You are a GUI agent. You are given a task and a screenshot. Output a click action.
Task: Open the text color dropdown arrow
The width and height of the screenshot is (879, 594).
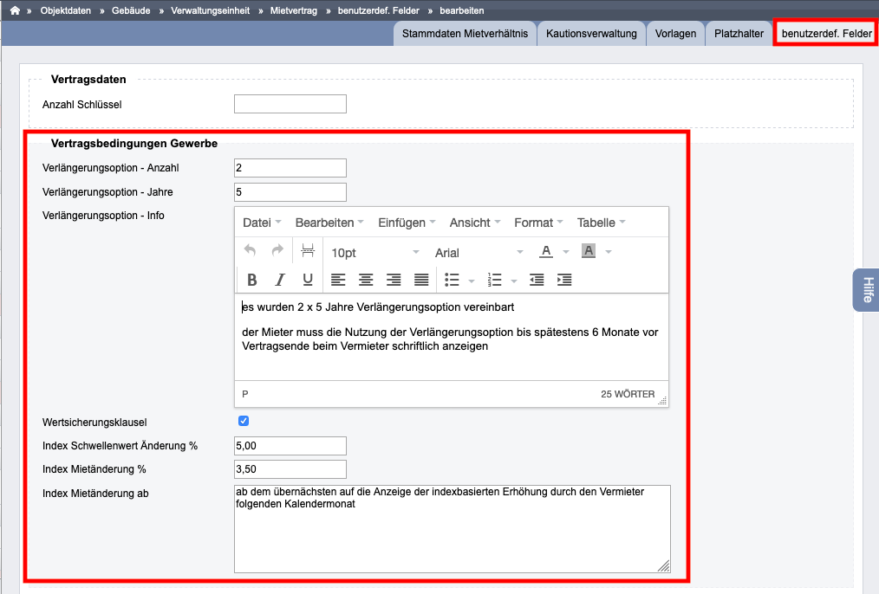click(566, 252)
